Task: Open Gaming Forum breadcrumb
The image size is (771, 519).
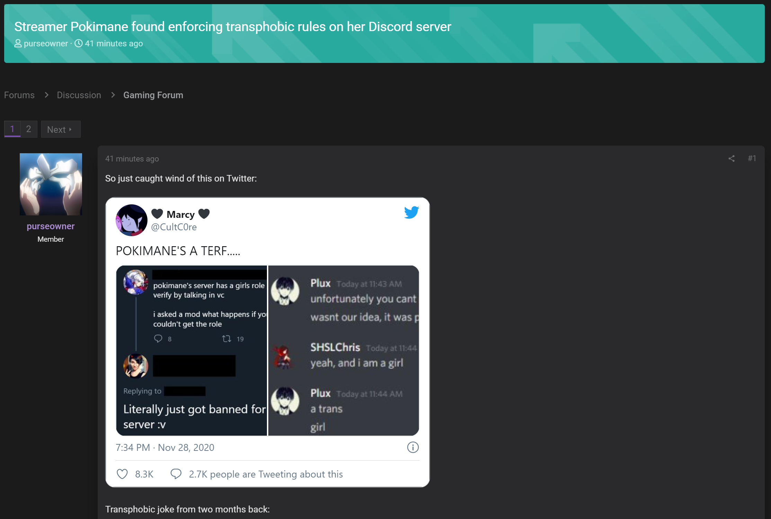Action: point(153,95)
